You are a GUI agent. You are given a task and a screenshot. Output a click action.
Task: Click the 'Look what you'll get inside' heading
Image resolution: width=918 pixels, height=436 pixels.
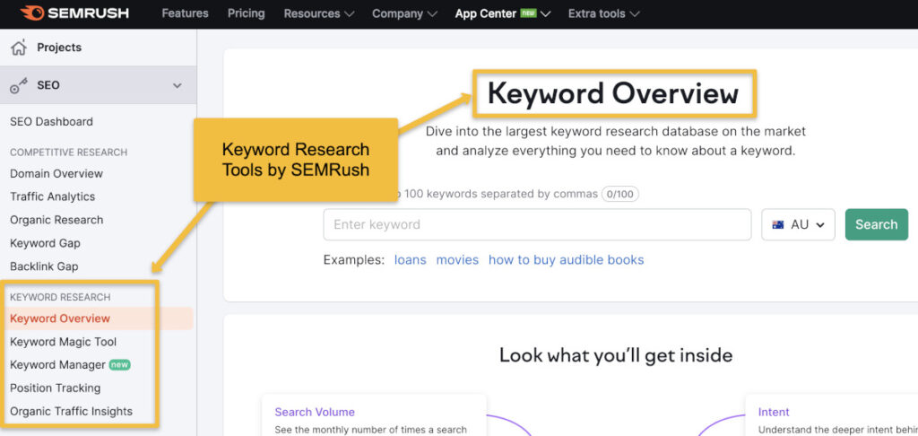tap(616, 355)
